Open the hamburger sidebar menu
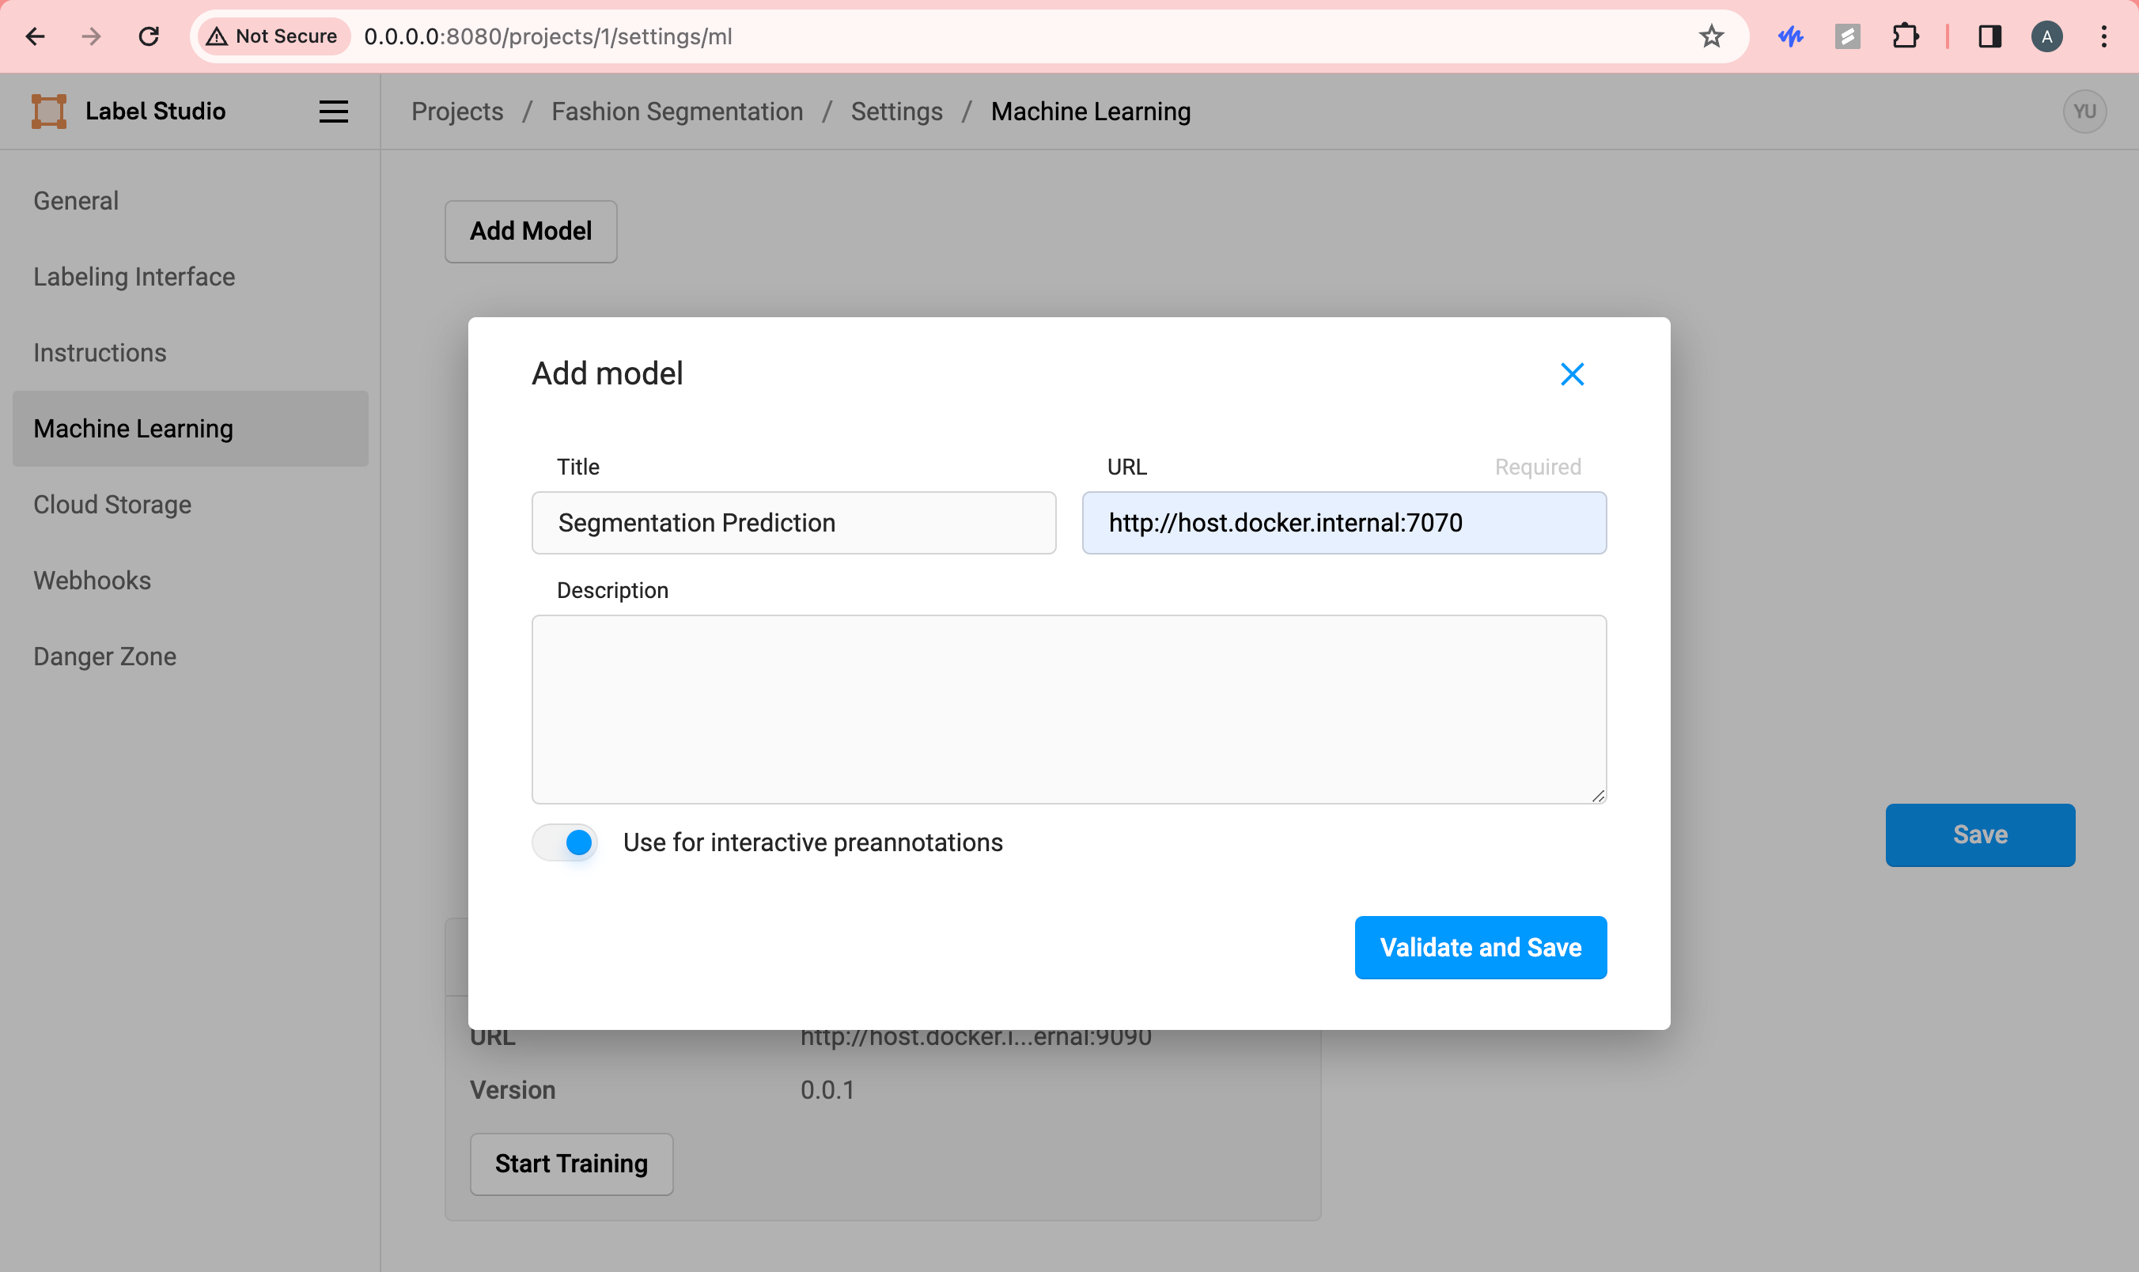Screen dimensions: 2139x1272 click(333, 112)
